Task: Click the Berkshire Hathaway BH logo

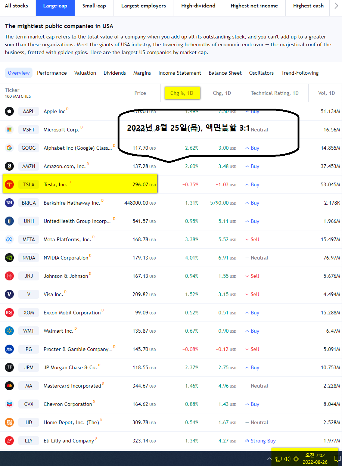Action: coord(9,203)
